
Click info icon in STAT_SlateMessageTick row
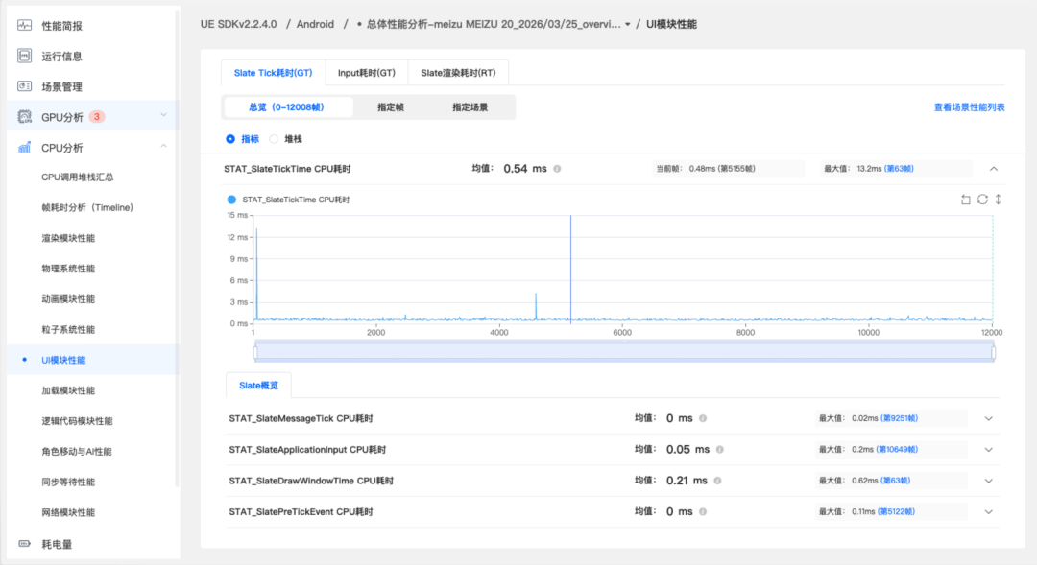(x=703, y=418)
